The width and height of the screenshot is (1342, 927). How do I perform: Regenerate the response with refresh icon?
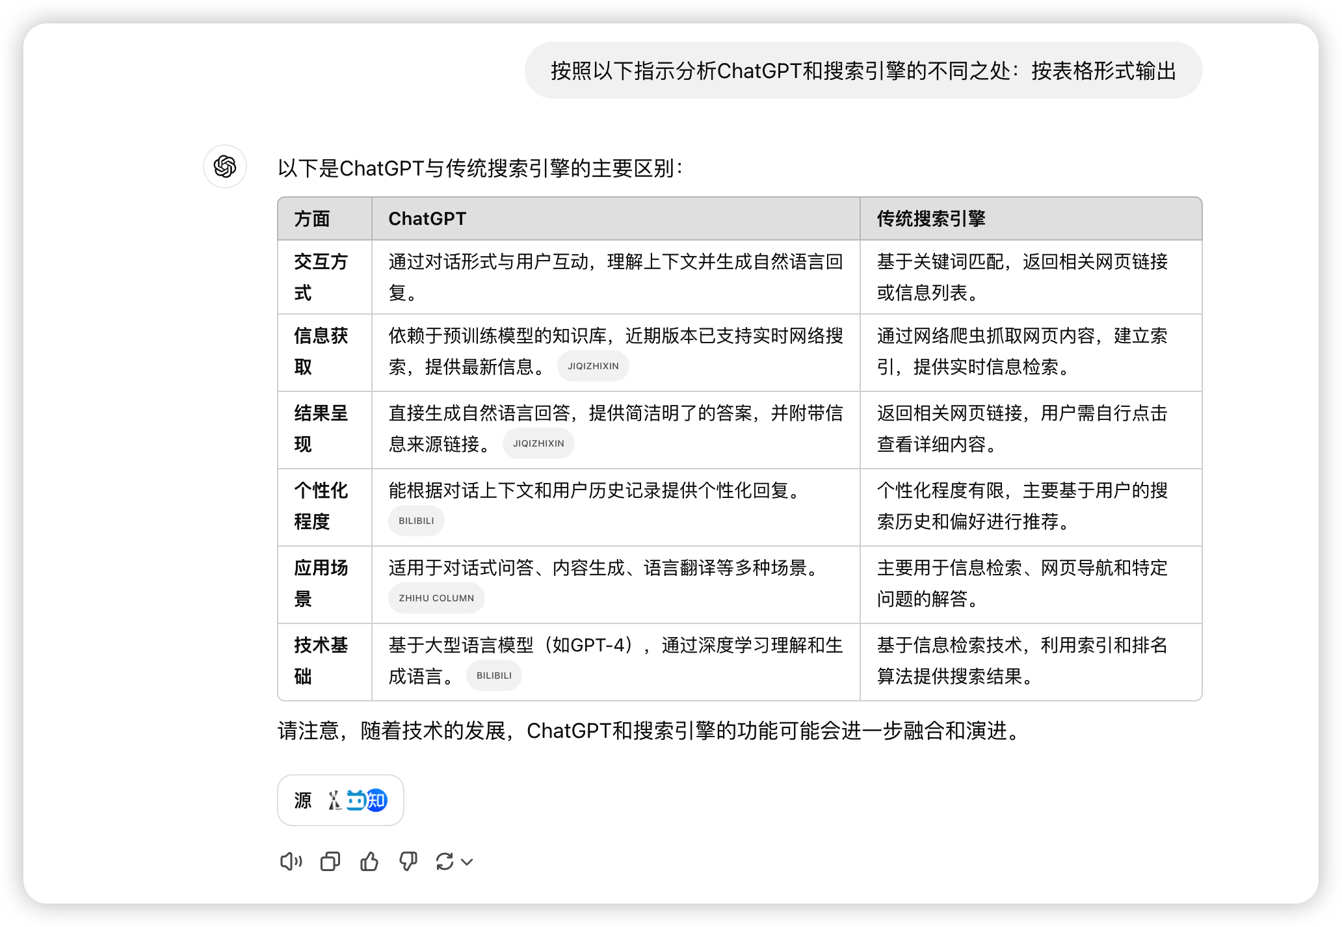point(445,862)
